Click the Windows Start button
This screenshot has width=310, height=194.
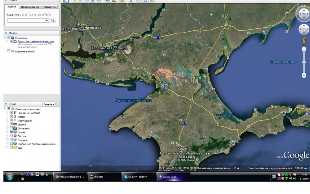click(10, 176)
